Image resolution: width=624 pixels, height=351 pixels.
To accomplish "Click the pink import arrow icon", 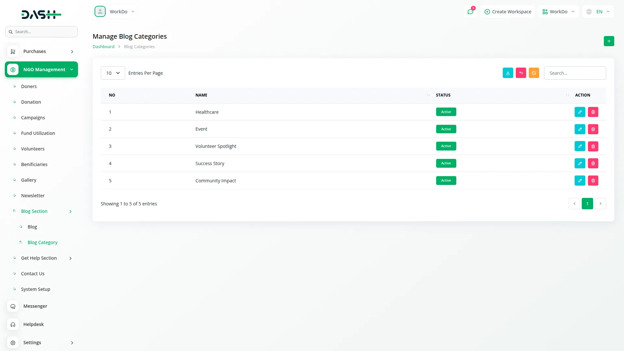I will click(521, 73).
